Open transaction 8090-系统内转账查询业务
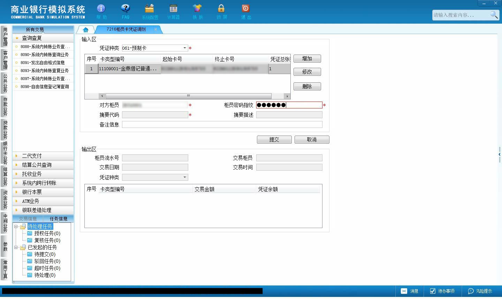 point(45,55)
